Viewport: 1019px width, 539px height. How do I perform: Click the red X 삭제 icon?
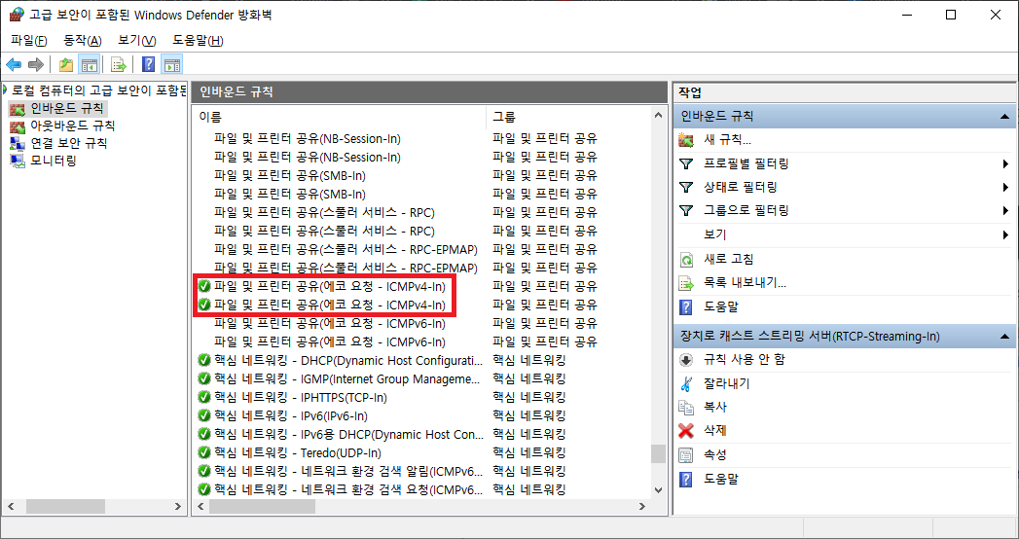click(x=685, y=431)
